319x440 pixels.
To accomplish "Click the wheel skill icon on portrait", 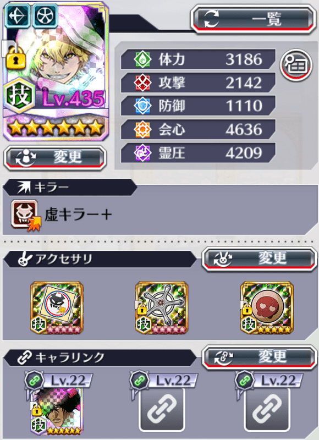I will 45,15.
